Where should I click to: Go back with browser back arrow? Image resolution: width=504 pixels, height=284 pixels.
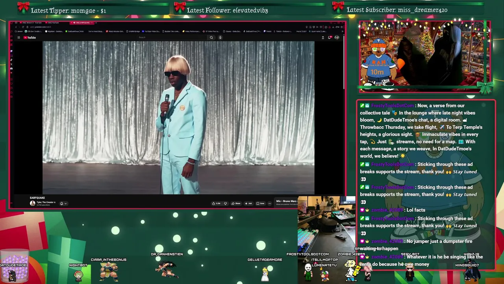[x=16, y=27]
